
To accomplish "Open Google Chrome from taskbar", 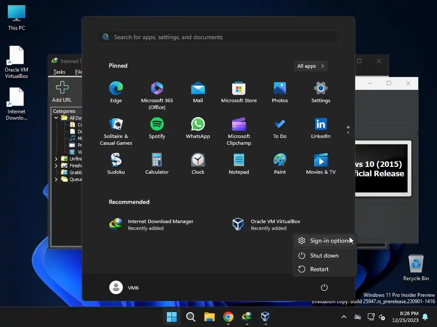I will (228, 317).
